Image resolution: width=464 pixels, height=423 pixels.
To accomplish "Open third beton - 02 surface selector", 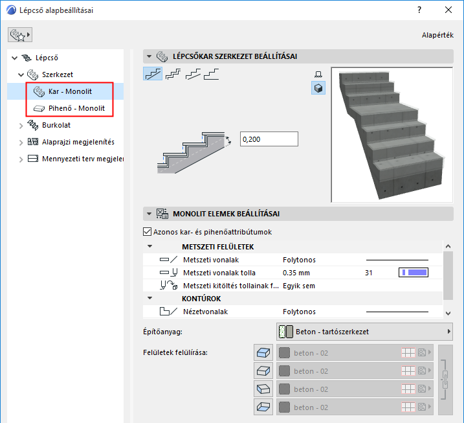I will pyautogui.click(x=355, y=389).
